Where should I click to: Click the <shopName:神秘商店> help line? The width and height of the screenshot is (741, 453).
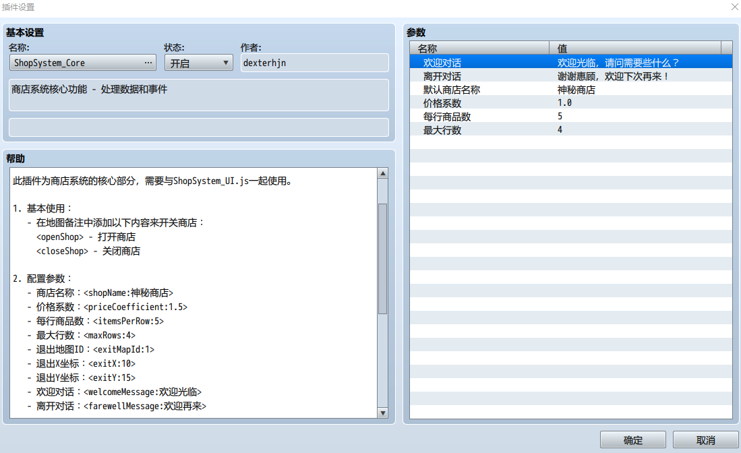(100, 293)
